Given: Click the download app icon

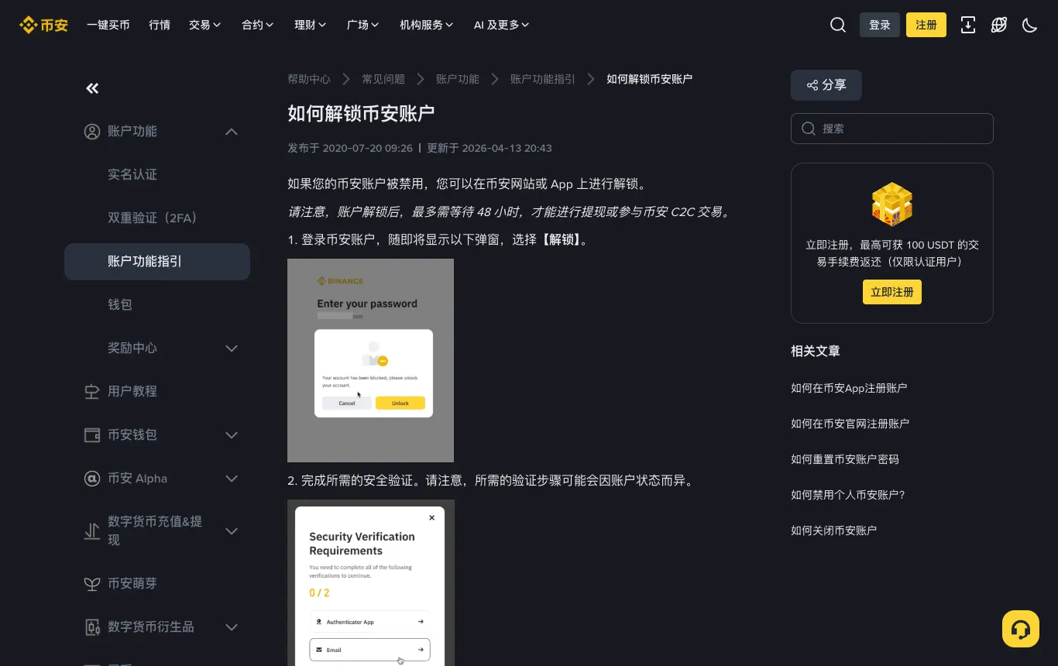Looking at the screenshot, I should click(967, 25).
